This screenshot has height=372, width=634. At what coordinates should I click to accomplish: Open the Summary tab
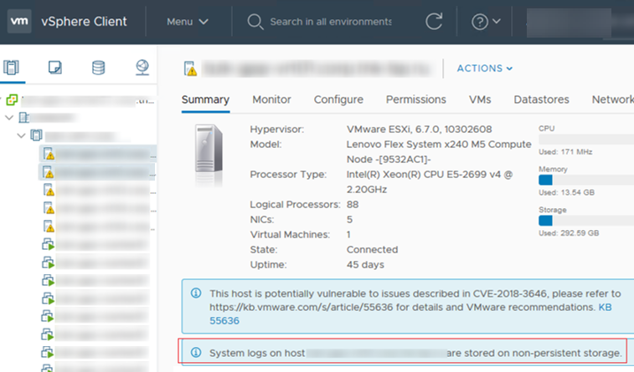point(205,99)
